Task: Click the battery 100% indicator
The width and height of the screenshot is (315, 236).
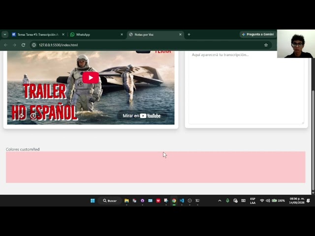Action: click(278, 201)
